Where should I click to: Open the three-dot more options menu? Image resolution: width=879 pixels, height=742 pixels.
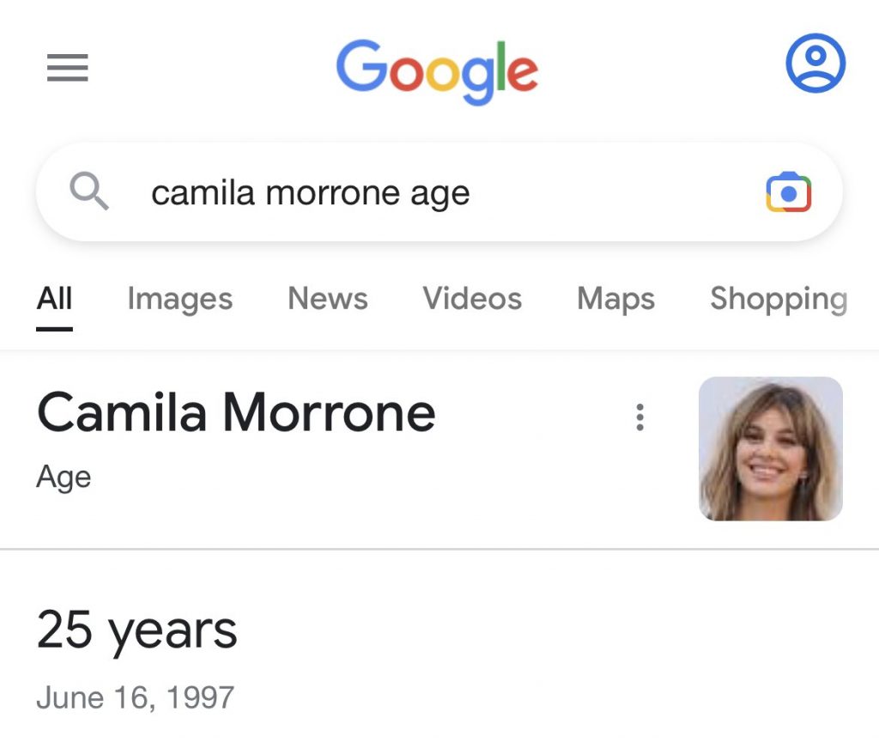tap(640, 417)
